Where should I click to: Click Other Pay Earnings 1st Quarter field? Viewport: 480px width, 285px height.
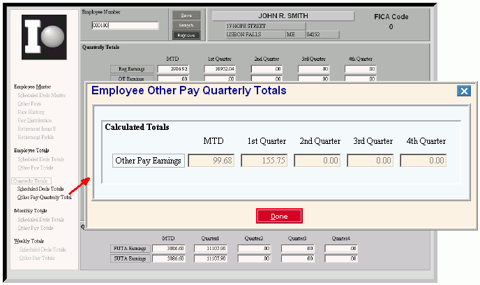point(265,161)
